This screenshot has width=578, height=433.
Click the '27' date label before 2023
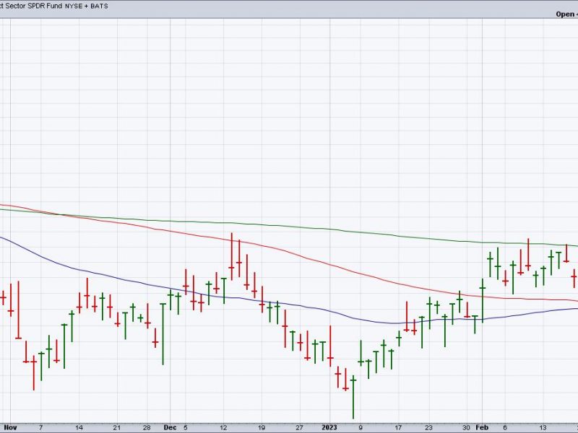click(x=299, y=427)
